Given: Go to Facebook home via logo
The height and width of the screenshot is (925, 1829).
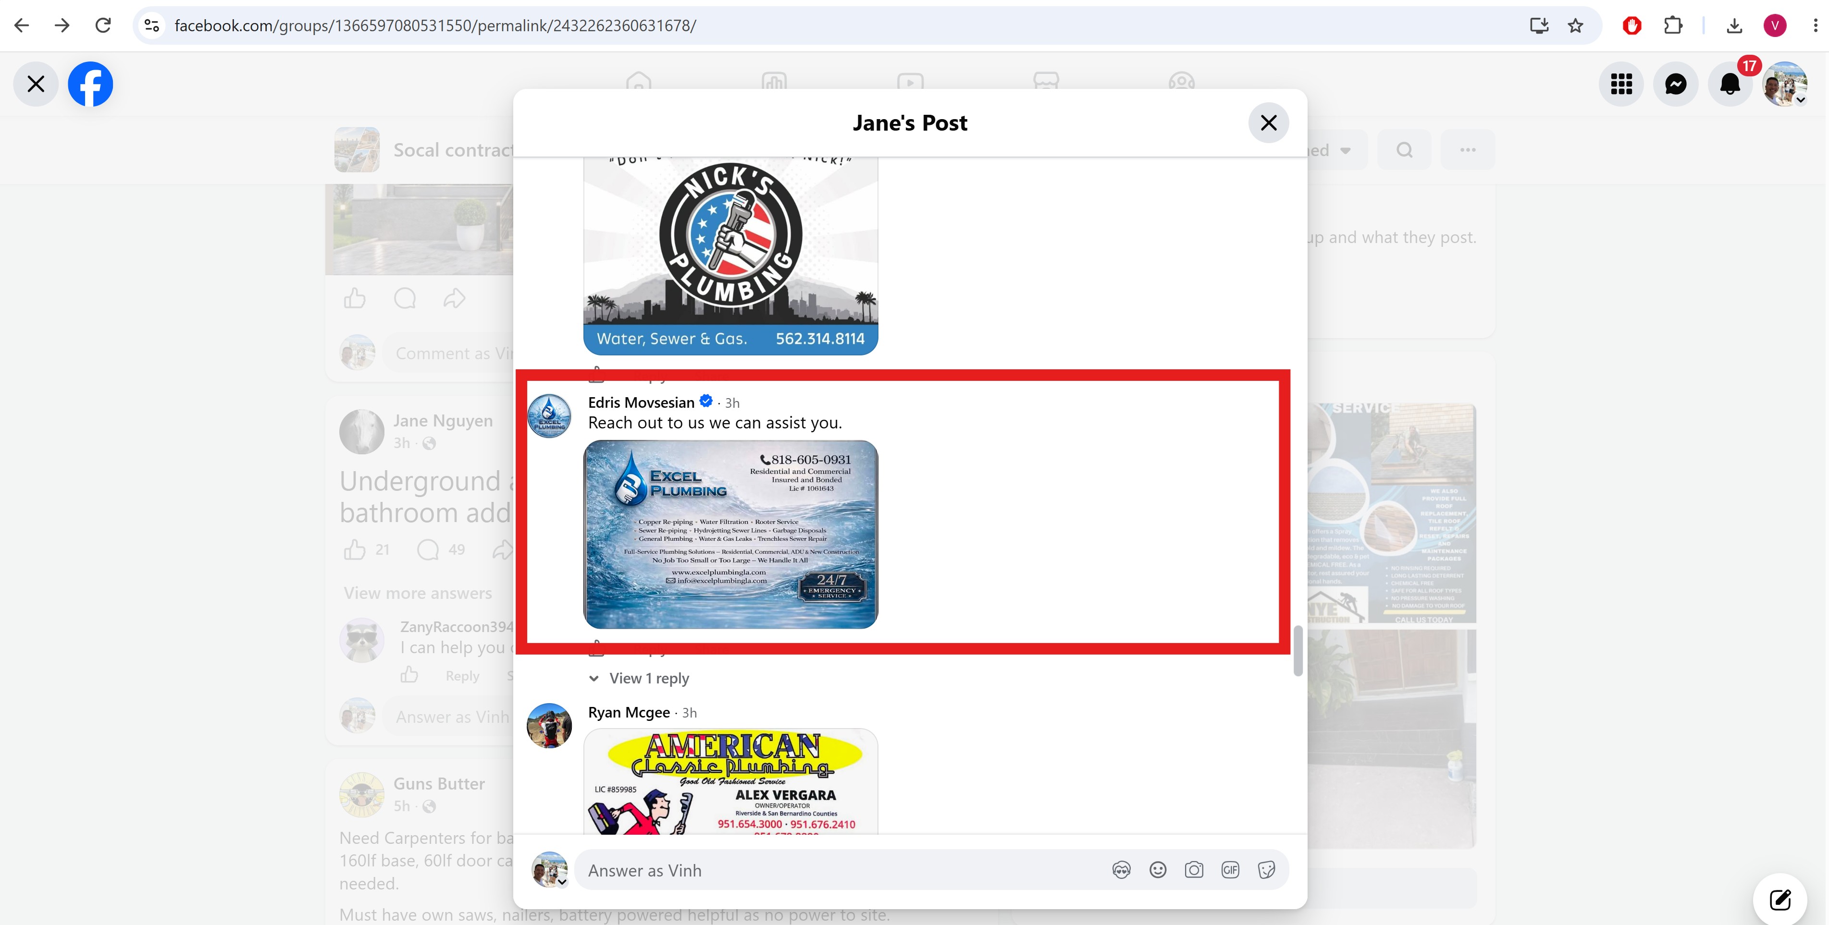Looking at the screenshot, I should pyautogui.click(x=90, y=84).
